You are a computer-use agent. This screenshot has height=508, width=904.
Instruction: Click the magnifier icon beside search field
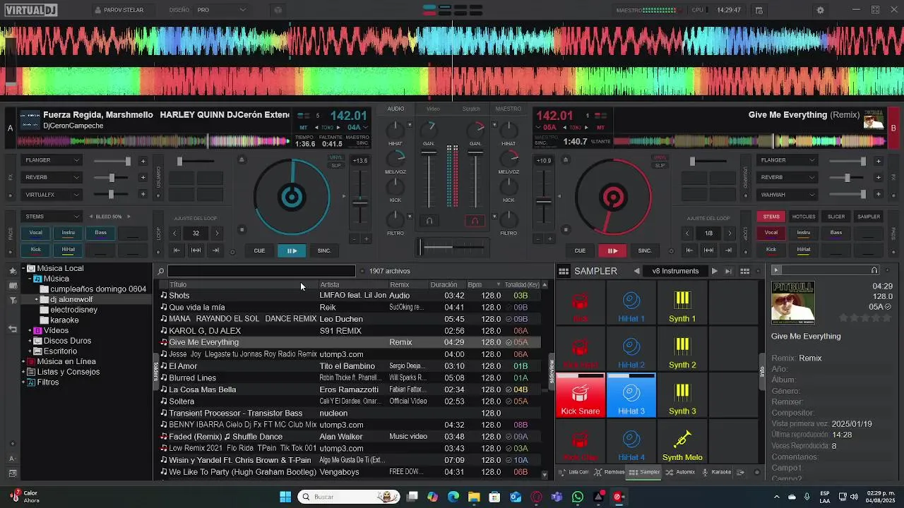coord(161,271)
